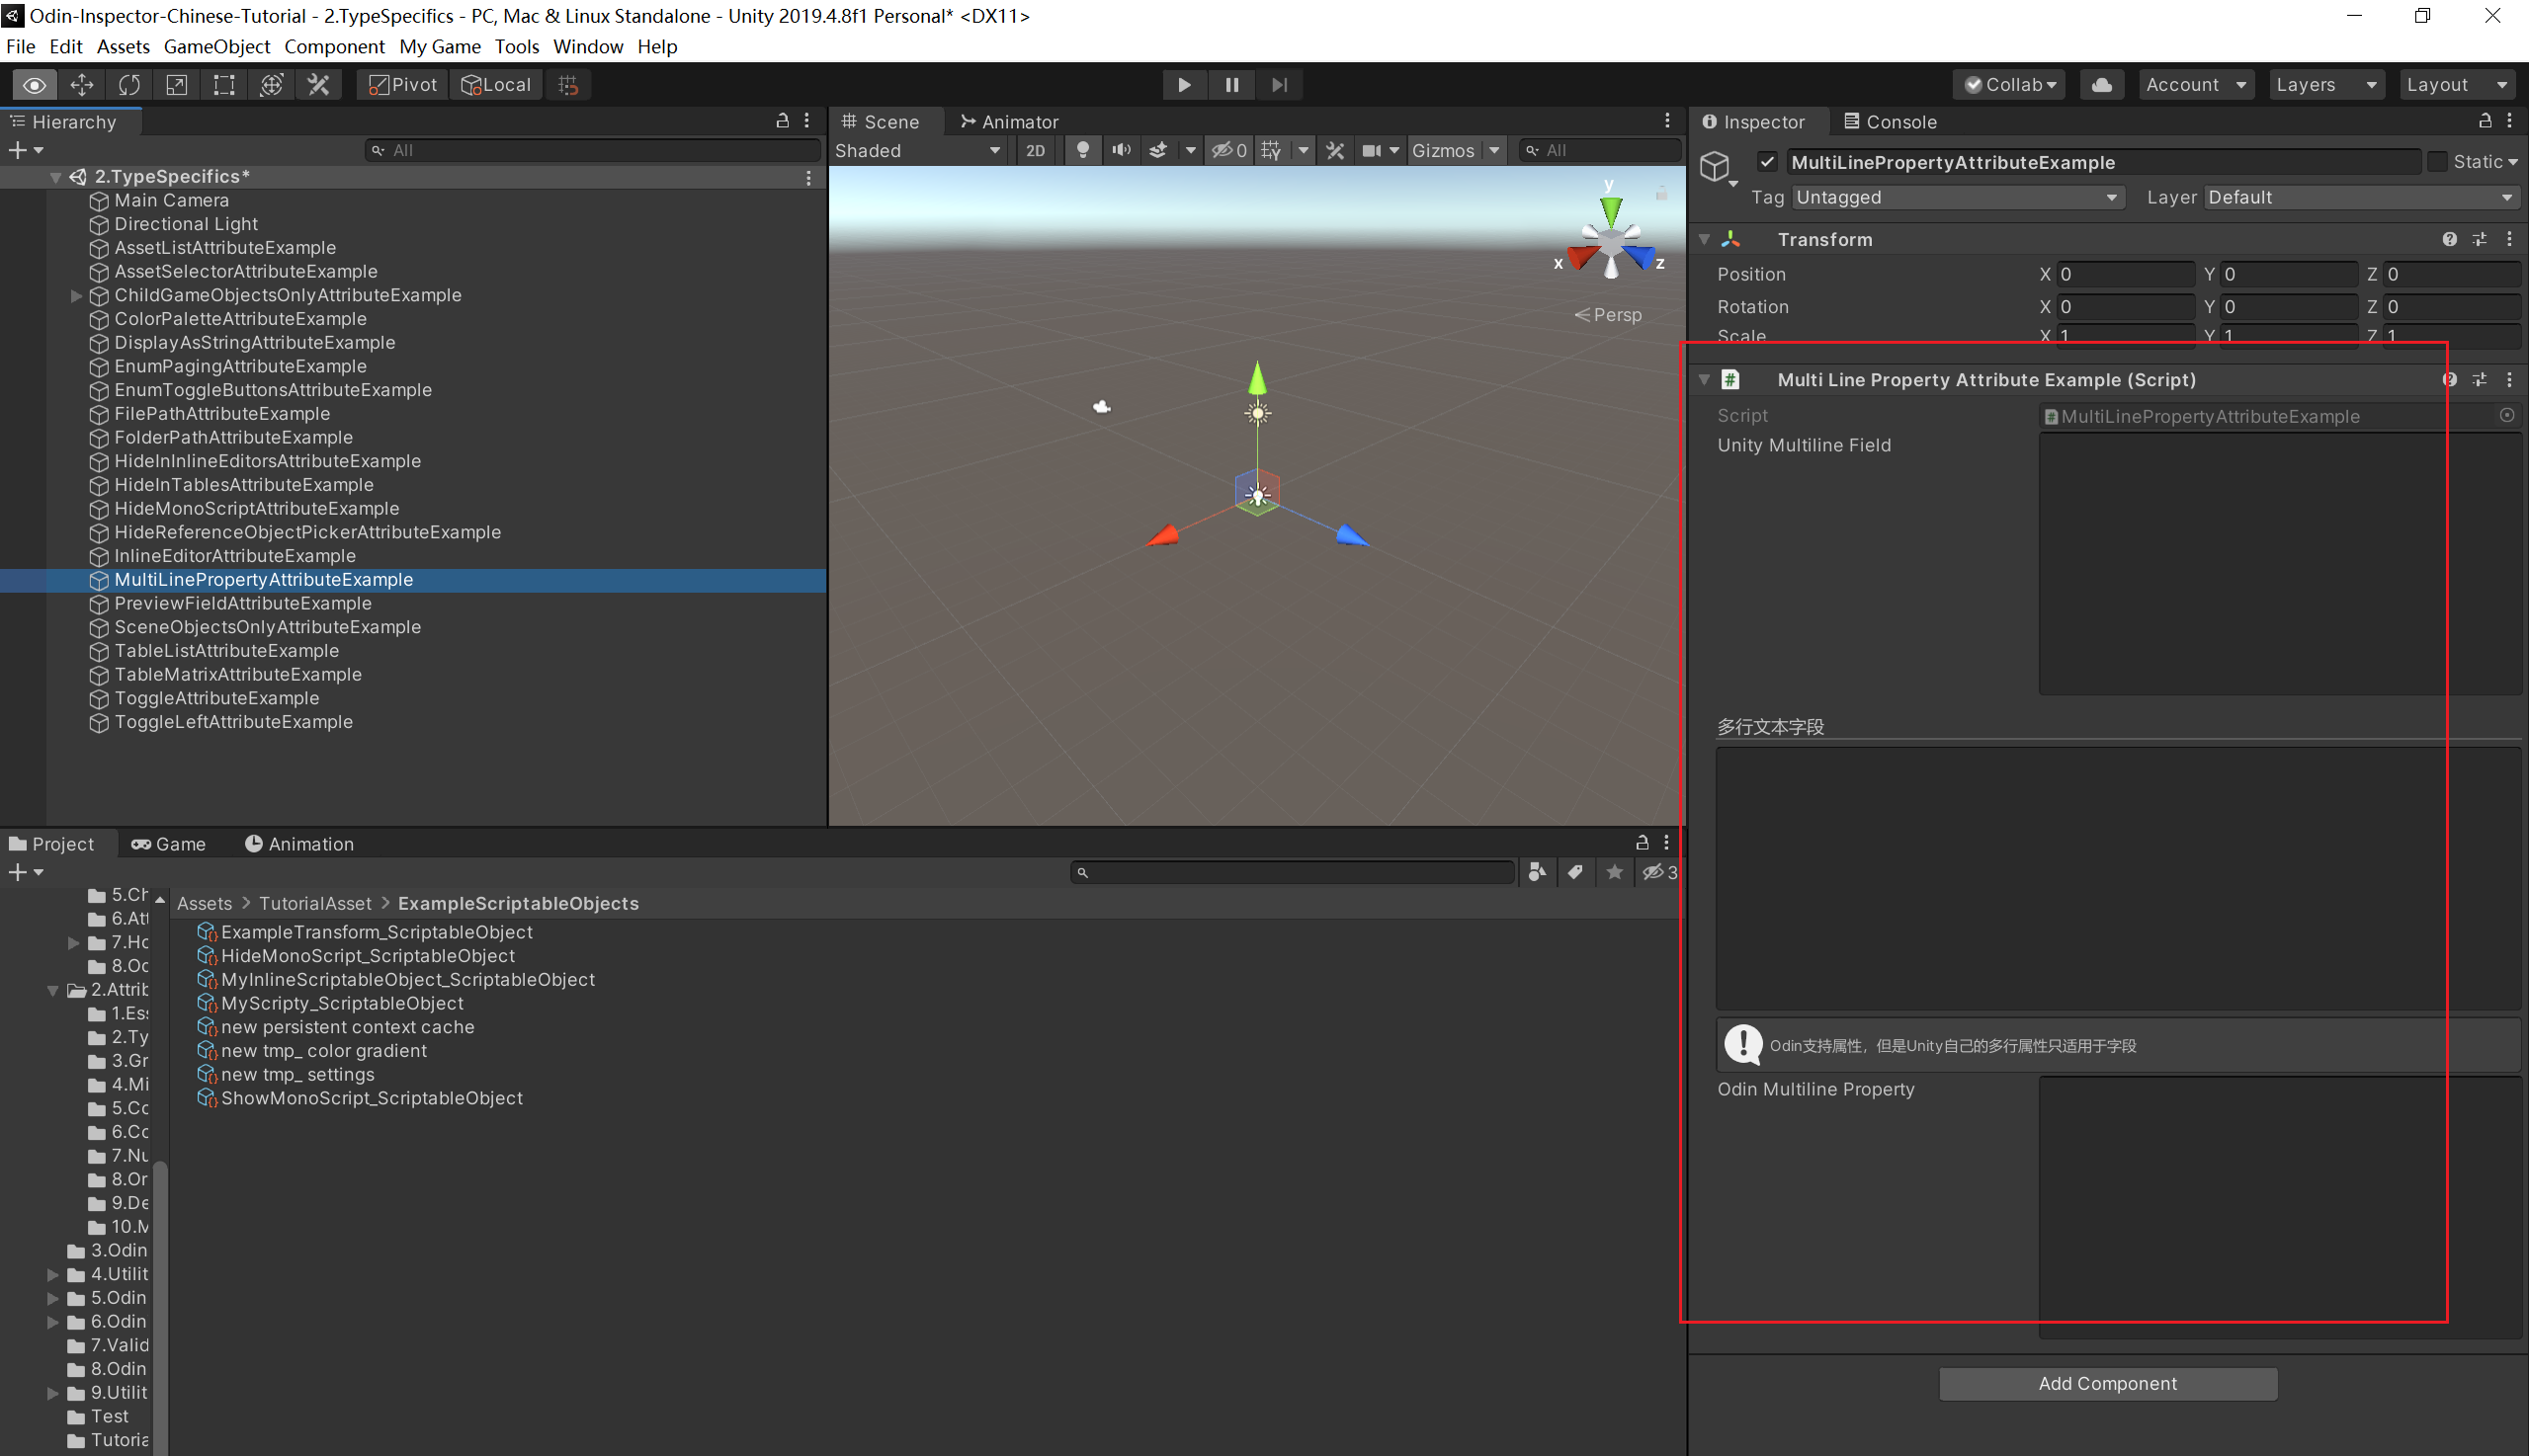Open the Tag Untagged dropdown
The width and height of the screenshot is (2529, 1456).
[x=1957, y=197]
